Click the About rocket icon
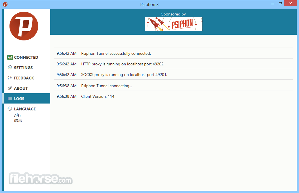Image resolution: width=299 pixels, height=193 pixels. point(10,88)
